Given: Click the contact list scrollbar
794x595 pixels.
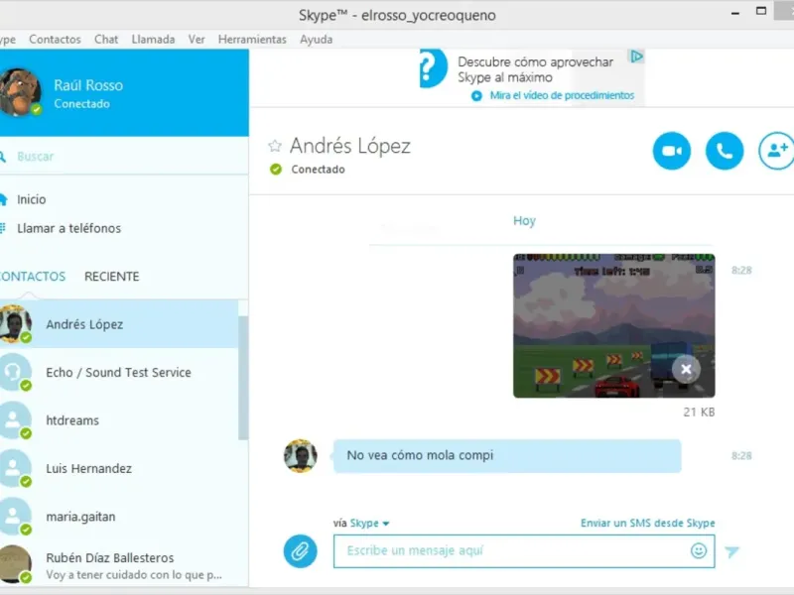Looking at the screenshot, I should (x=243, y=378).
